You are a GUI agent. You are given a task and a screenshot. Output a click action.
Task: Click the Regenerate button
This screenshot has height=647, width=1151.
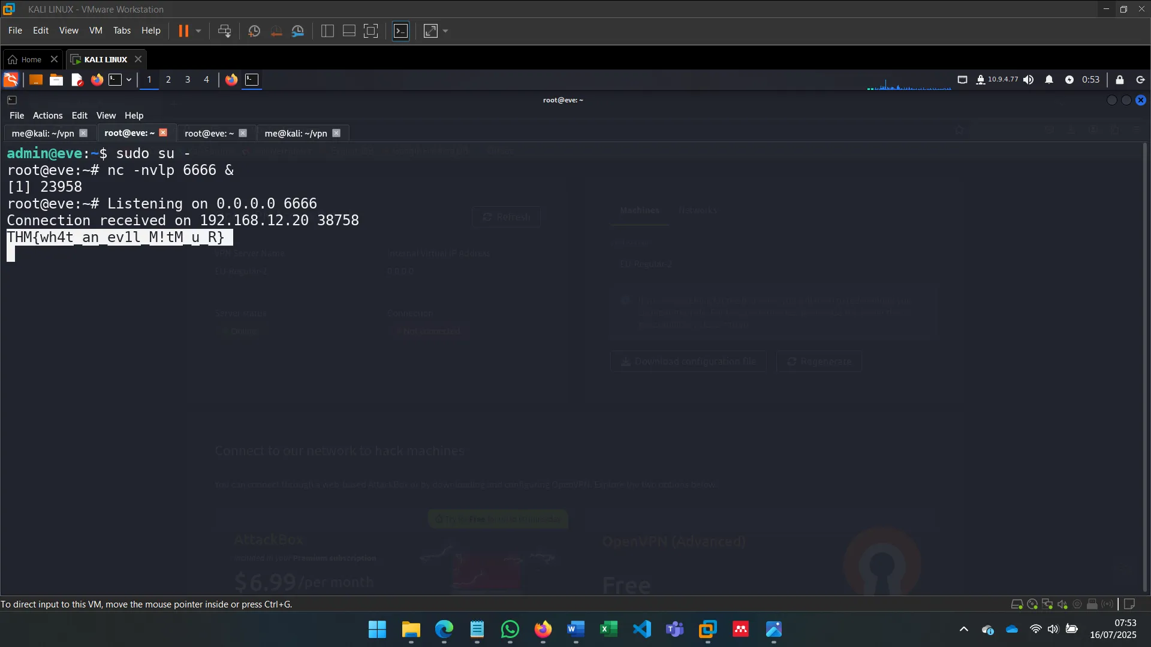(818, 361)
